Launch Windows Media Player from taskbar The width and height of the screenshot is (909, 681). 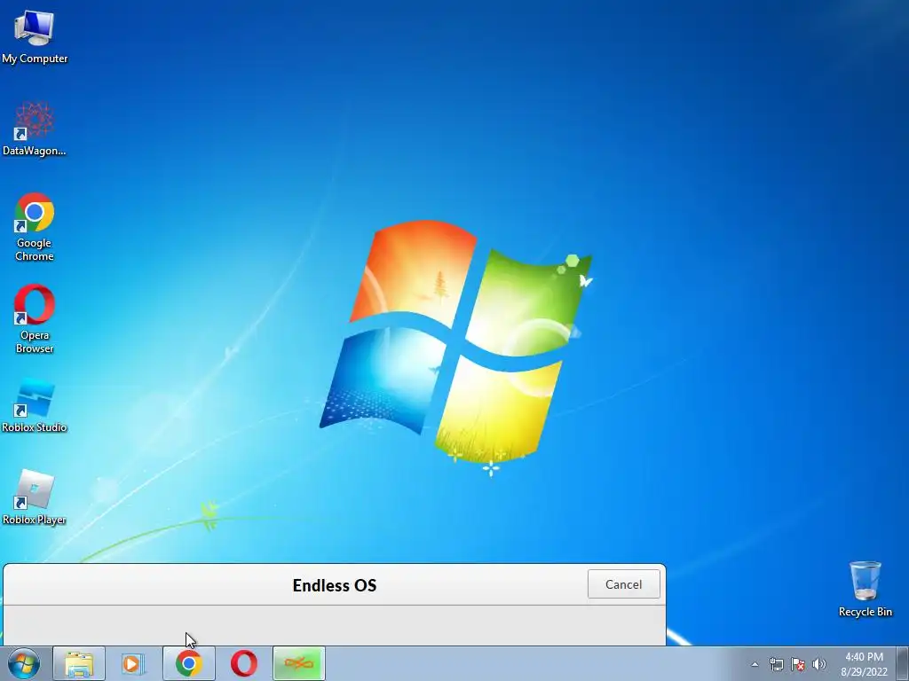133,663
